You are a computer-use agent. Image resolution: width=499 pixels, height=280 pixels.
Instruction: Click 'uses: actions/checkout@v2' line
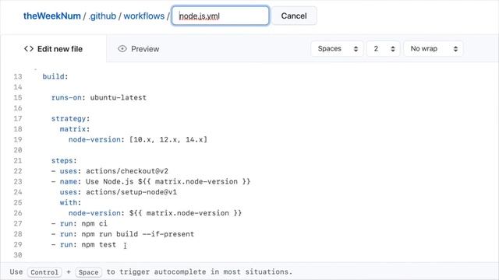pyautogui.click(x=110, y=171)
